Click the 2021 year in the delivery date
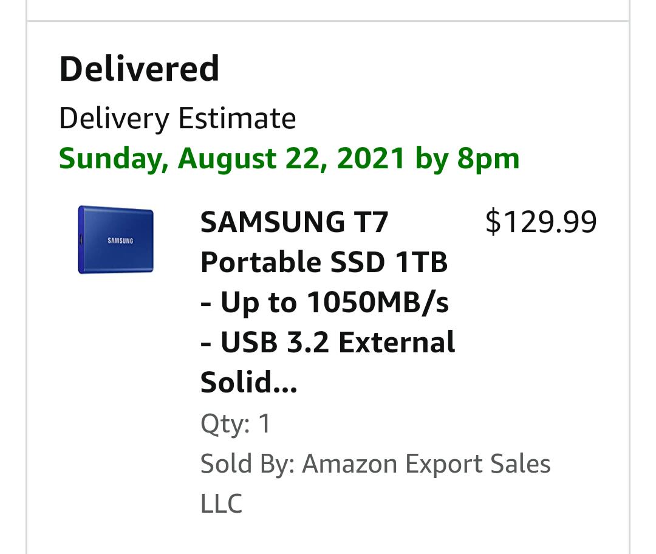This screenshot has width=656, height=554. [371, 159]
